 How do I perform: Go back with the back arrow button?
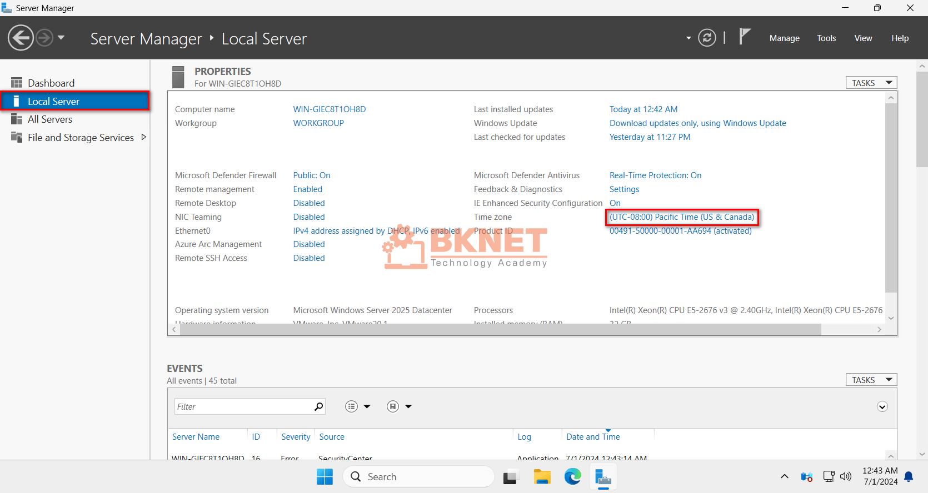pyautogui.click(x=21, y=38)
